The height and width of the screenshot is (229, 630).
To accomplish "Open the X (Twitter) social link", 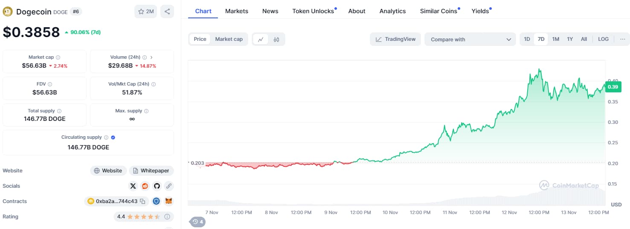I will click(x=133, y=186).
